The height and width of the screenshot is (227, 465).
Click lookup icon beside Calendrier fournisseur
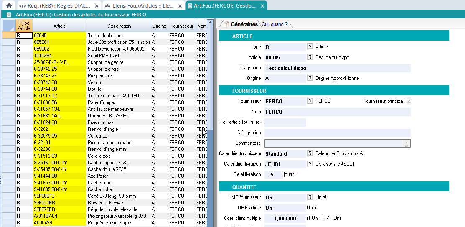[310, 153]
